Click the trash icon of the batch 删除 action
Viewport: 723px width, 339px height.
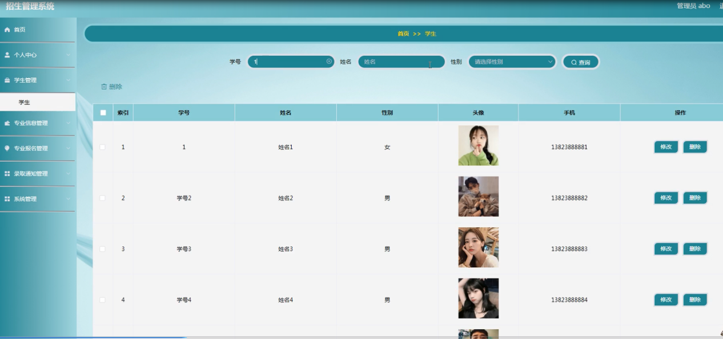[104, 87]
